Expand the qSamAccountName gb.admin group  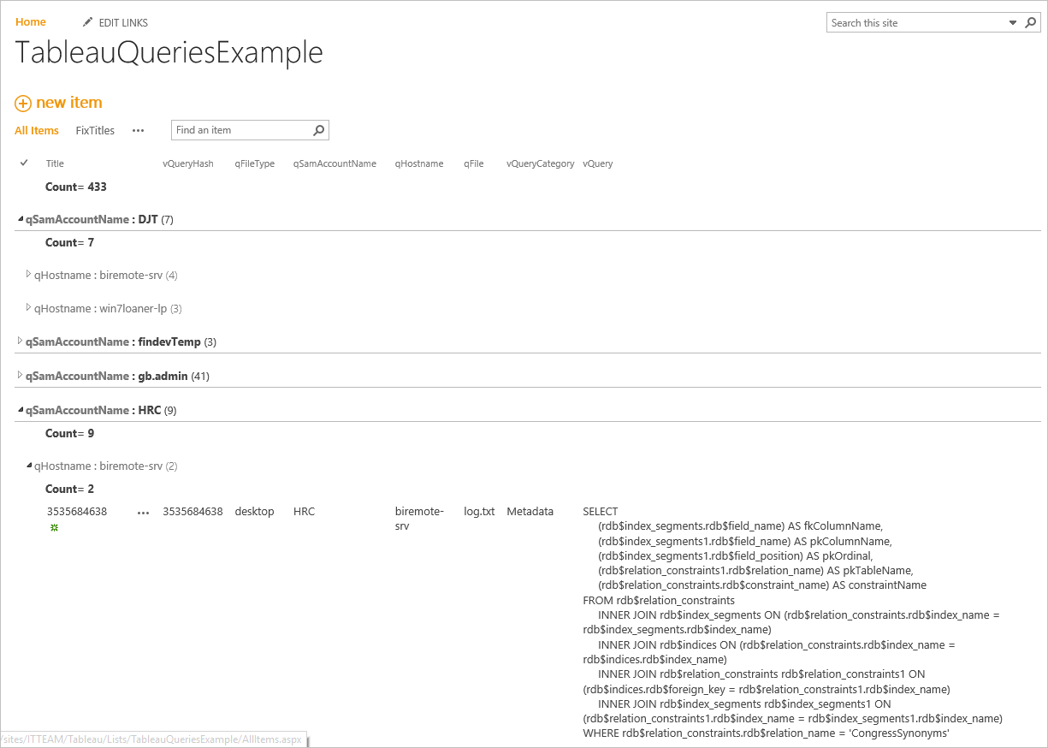tap(21, 376)
